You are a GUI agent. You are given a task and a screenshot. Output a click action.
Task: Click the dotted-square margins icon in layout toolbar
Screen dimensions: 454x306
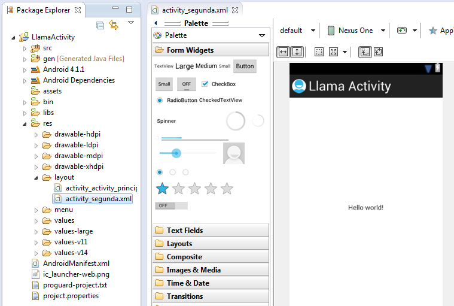tap(319, 52)
